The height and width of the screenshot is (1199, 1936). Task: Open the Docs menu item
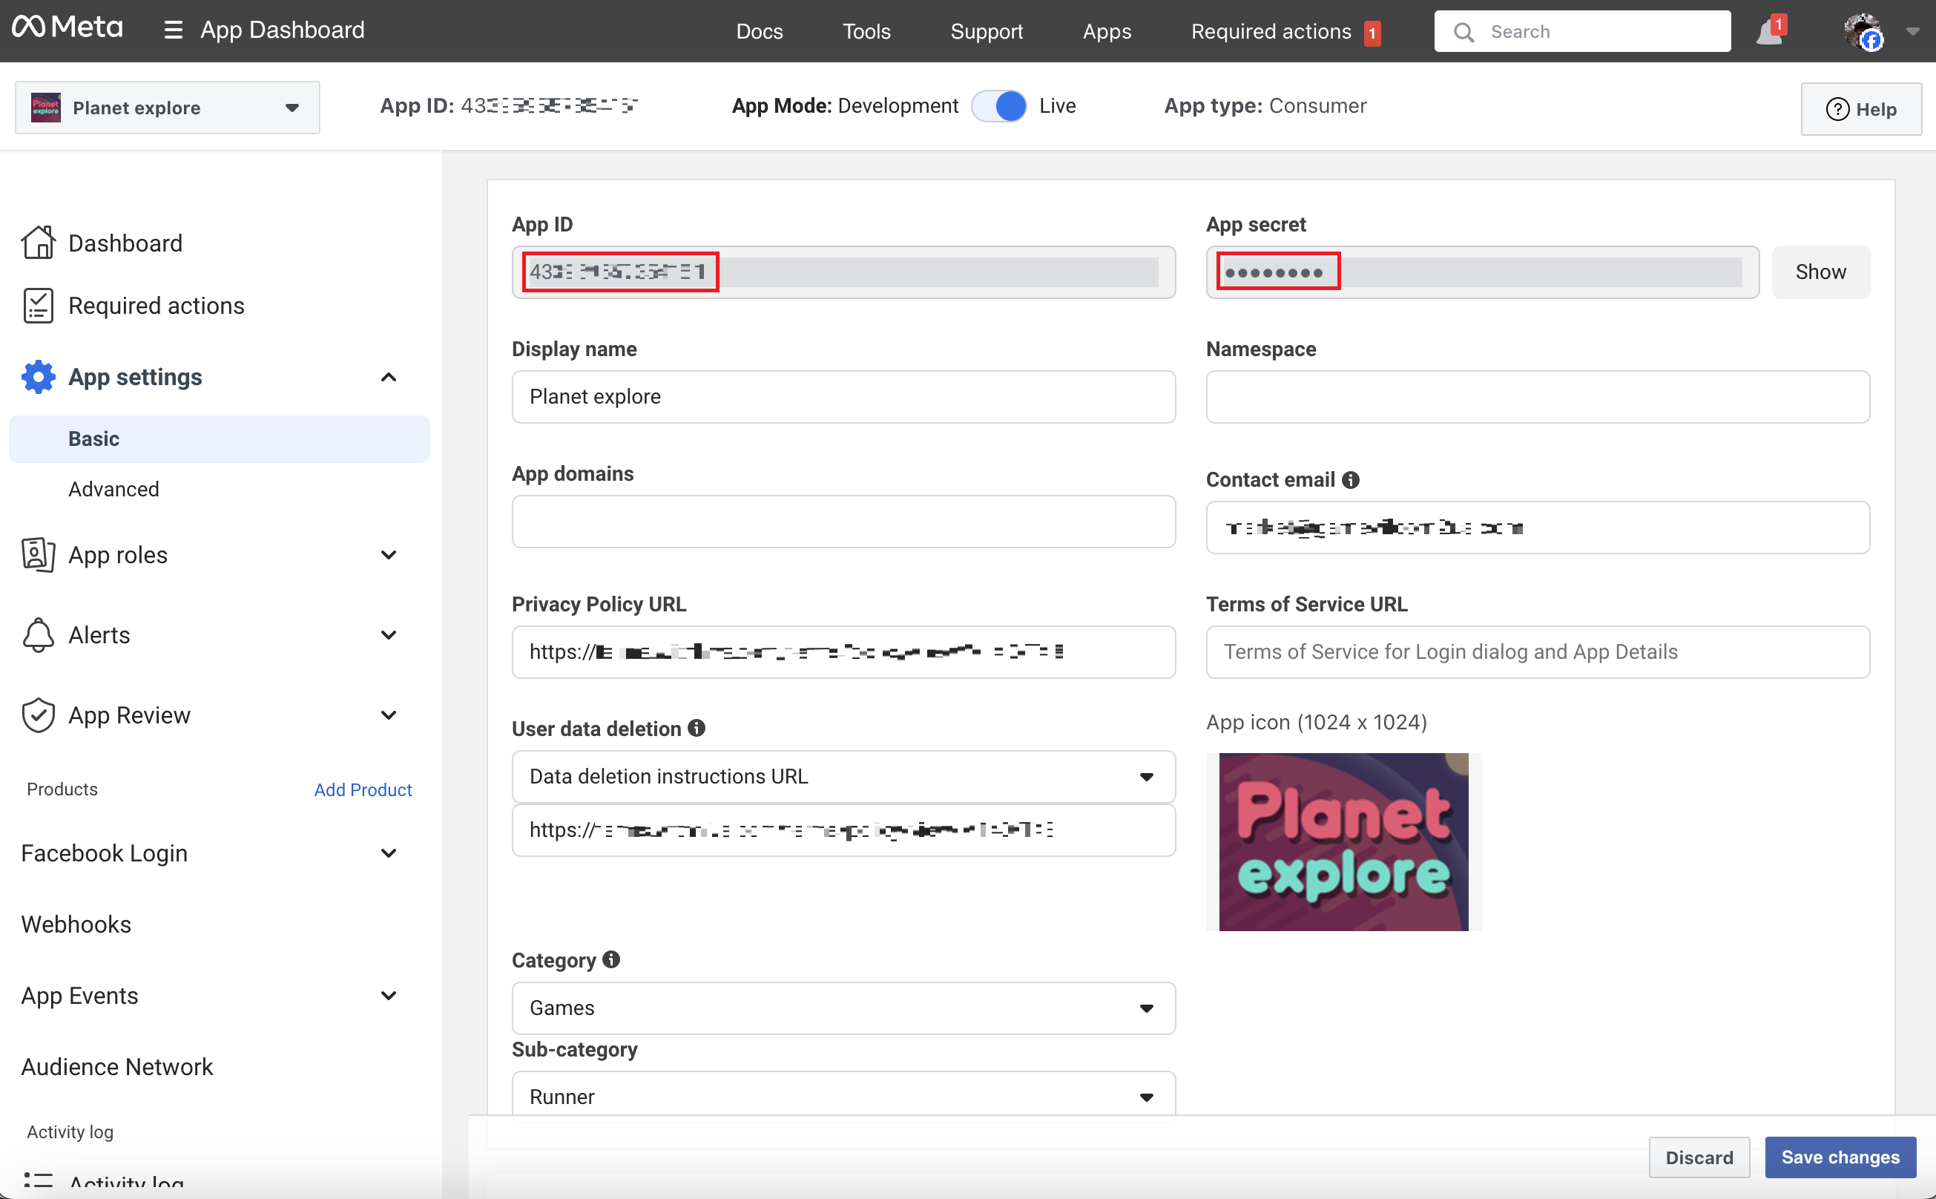[x=759, y=31]
